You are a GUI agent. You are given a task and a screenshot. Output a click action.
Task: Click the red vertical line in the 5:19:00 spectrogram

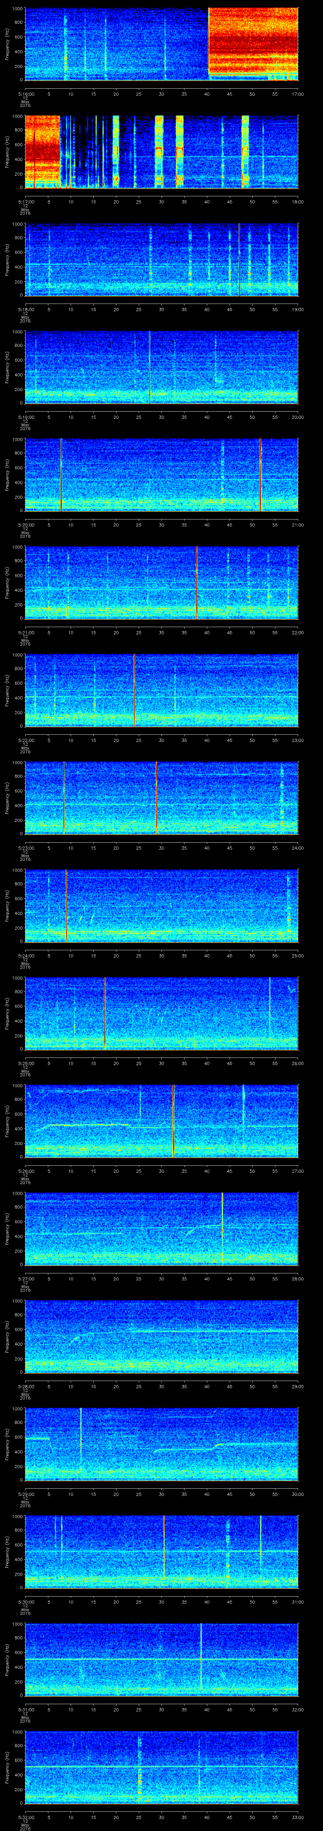pyautogui.click(x=149, y=367)
